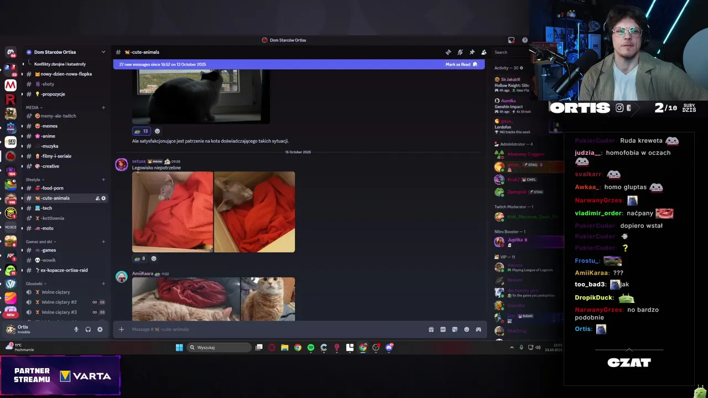The width and height of the screenshot is (708, 398).
Task: Add a channel to the lifestyle category
Action: pyautogui.click(x=103, y=180)
